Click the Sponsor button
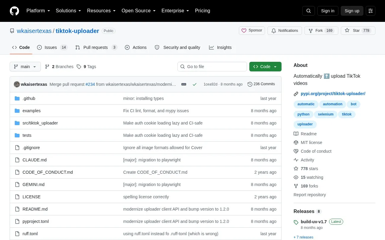 (x=252, y=31)
